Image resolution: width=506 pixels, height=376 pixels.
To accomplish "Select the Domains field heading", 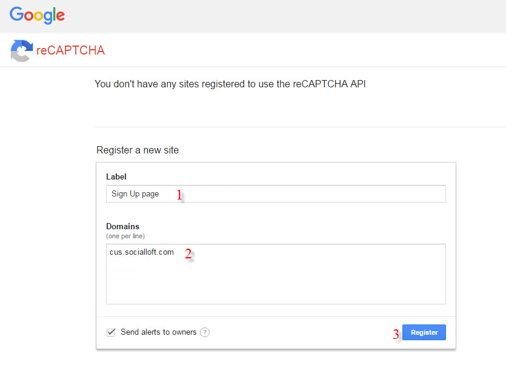I will [123, 226].
